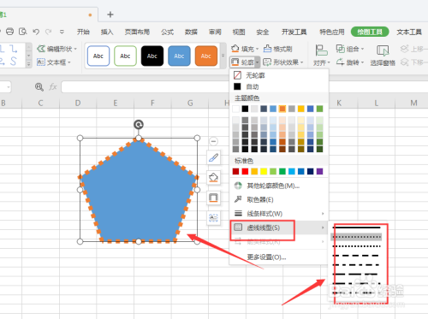Pick black theme color swatch
The height and width of the screenshot is (319, 428).
(245, 109)
